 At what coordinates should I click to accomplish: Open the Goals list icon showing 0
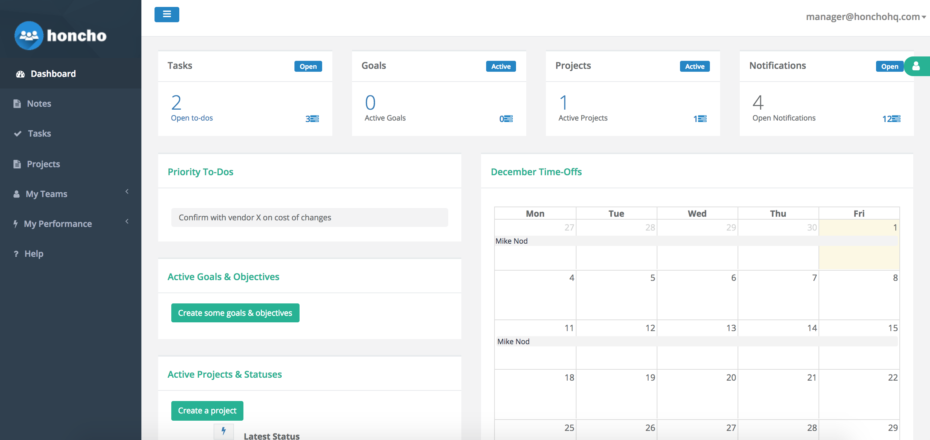pos(506,119)
